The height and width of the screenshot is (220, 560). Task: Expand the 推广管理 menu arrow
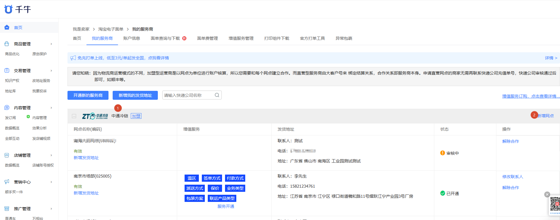pyautogui.click(x=51, y=209)
